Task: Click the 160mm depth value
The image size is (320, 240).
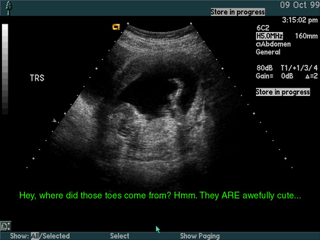Action: click(x=307, y=36)
